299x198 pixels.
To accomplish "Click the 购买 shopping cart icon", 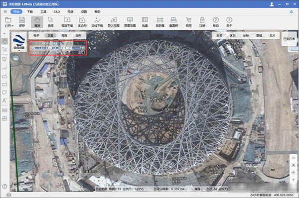I will pyautogui.click(x=188, y=22).
